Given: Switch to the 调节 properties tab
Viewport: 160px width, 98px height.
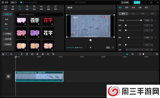Looking at the screenshot, I should [146, 7].
